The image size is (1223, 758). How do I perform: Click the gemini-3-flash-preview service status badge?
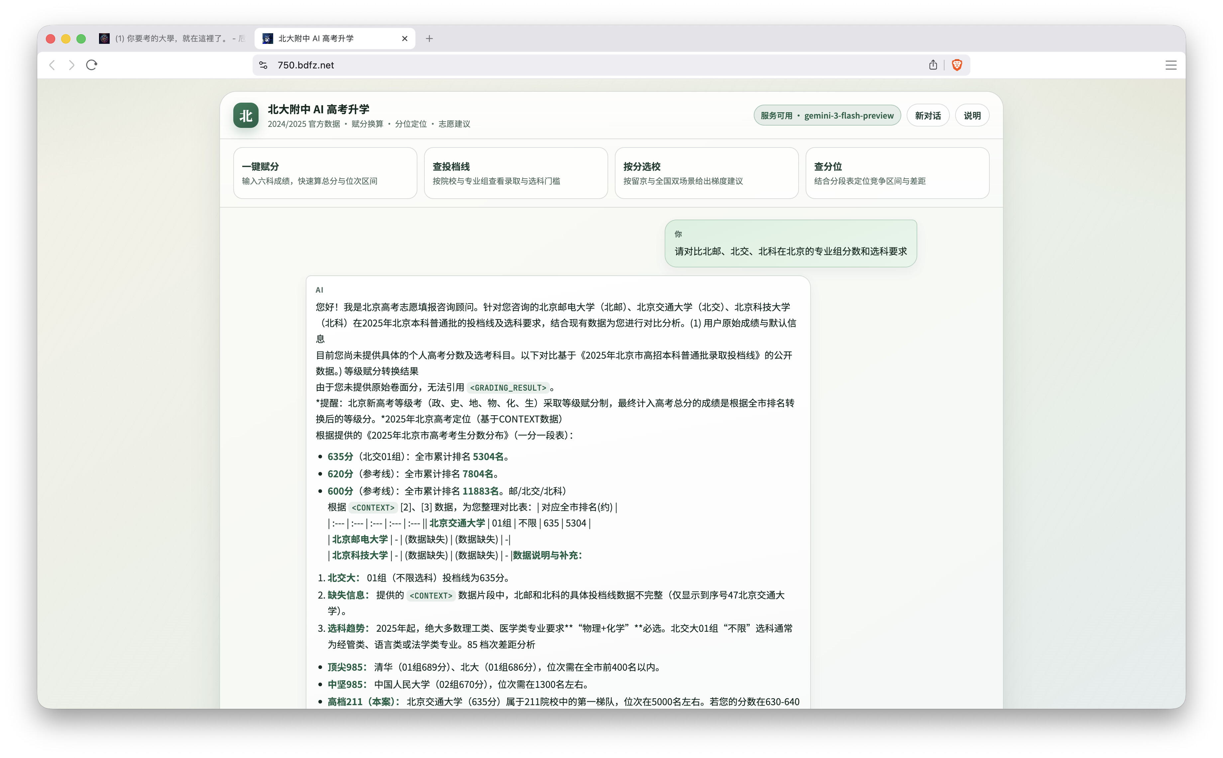827,115
